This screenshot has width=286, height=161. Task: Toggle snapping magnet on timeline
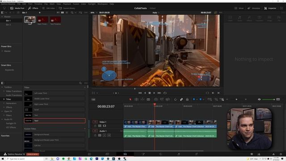(175, 99)
